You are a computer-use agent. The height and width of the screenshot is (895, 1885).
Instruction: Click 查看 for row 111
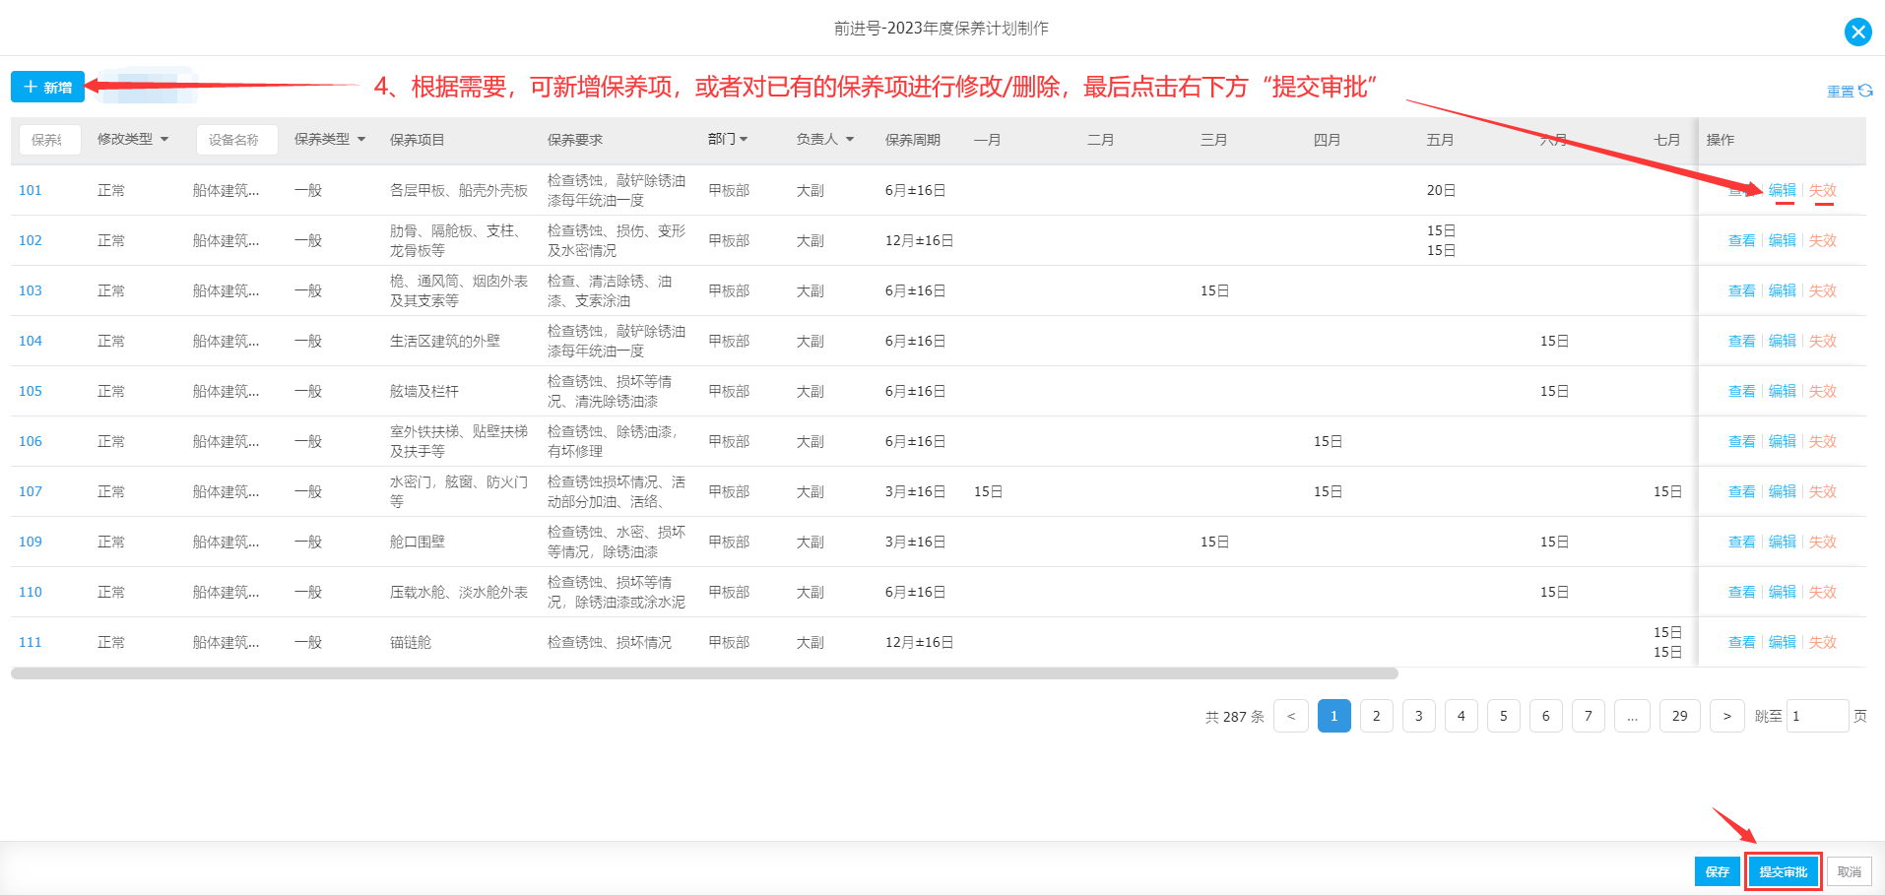[1742, 642]
